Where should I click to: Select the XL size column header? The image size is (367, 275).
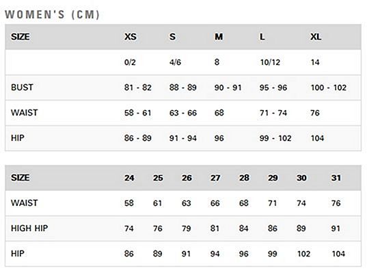(x=316, y=37)
